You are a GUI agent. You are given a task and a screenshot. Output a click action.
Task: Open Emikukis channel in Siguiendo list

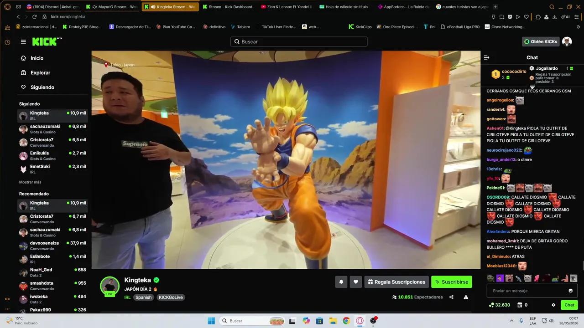(x=52, y=156)
